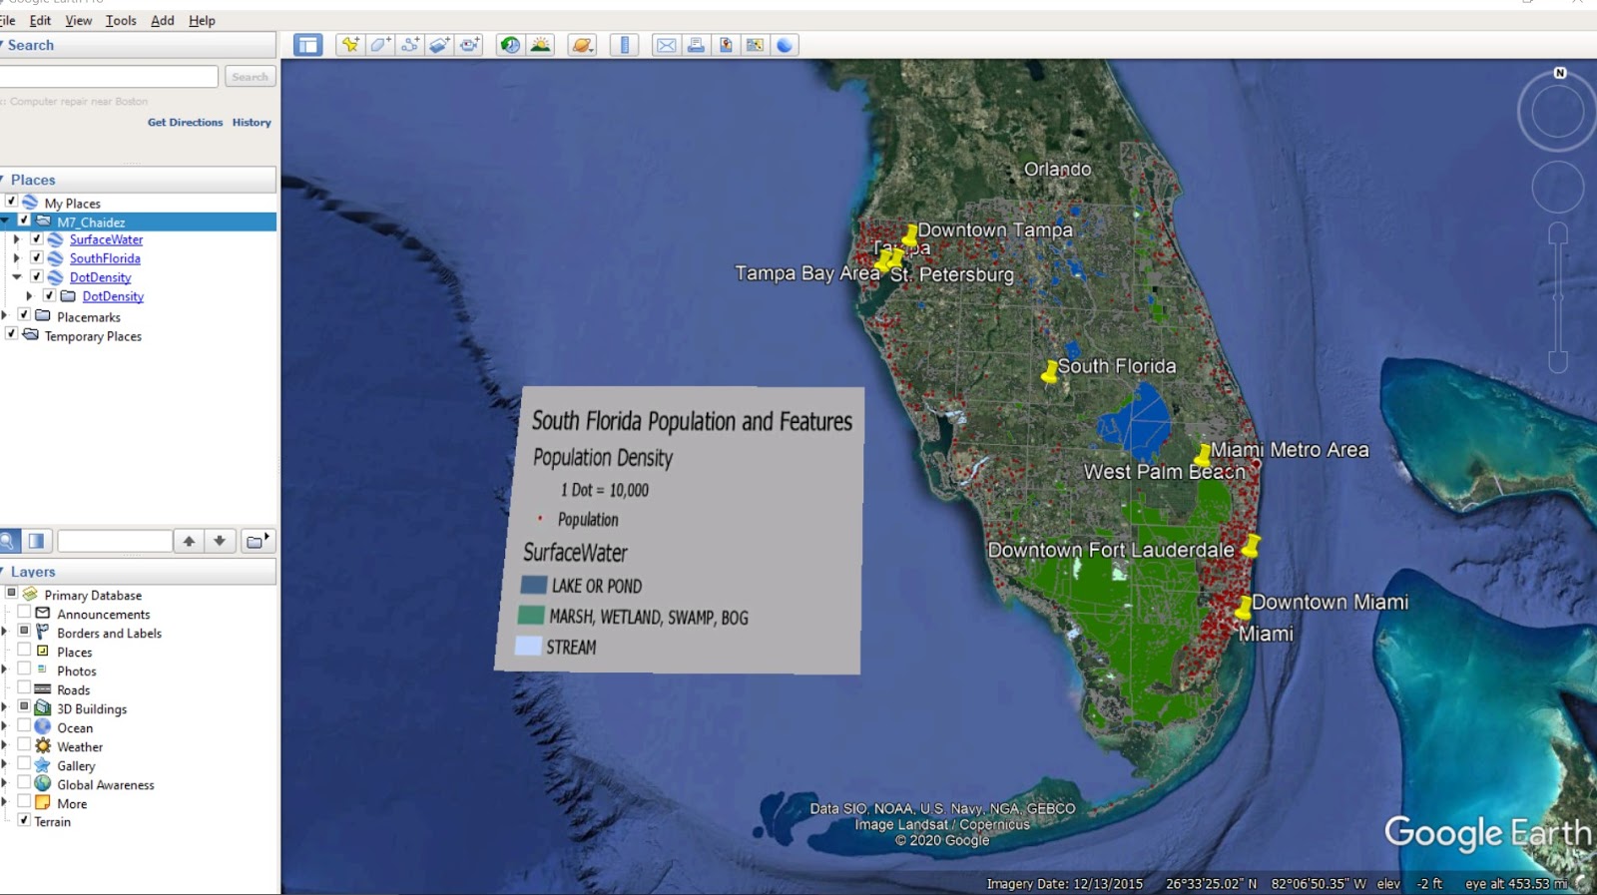This screenshot has height=895, width=1597.
Task: Click the History link
Action: click(x=252, y=122)
